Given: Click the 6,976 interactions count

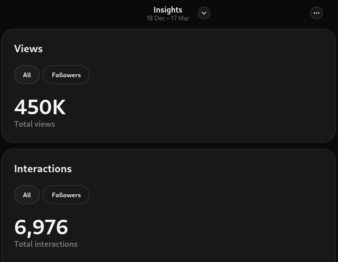Looking at the screenshot, I should tap(41, 228).
